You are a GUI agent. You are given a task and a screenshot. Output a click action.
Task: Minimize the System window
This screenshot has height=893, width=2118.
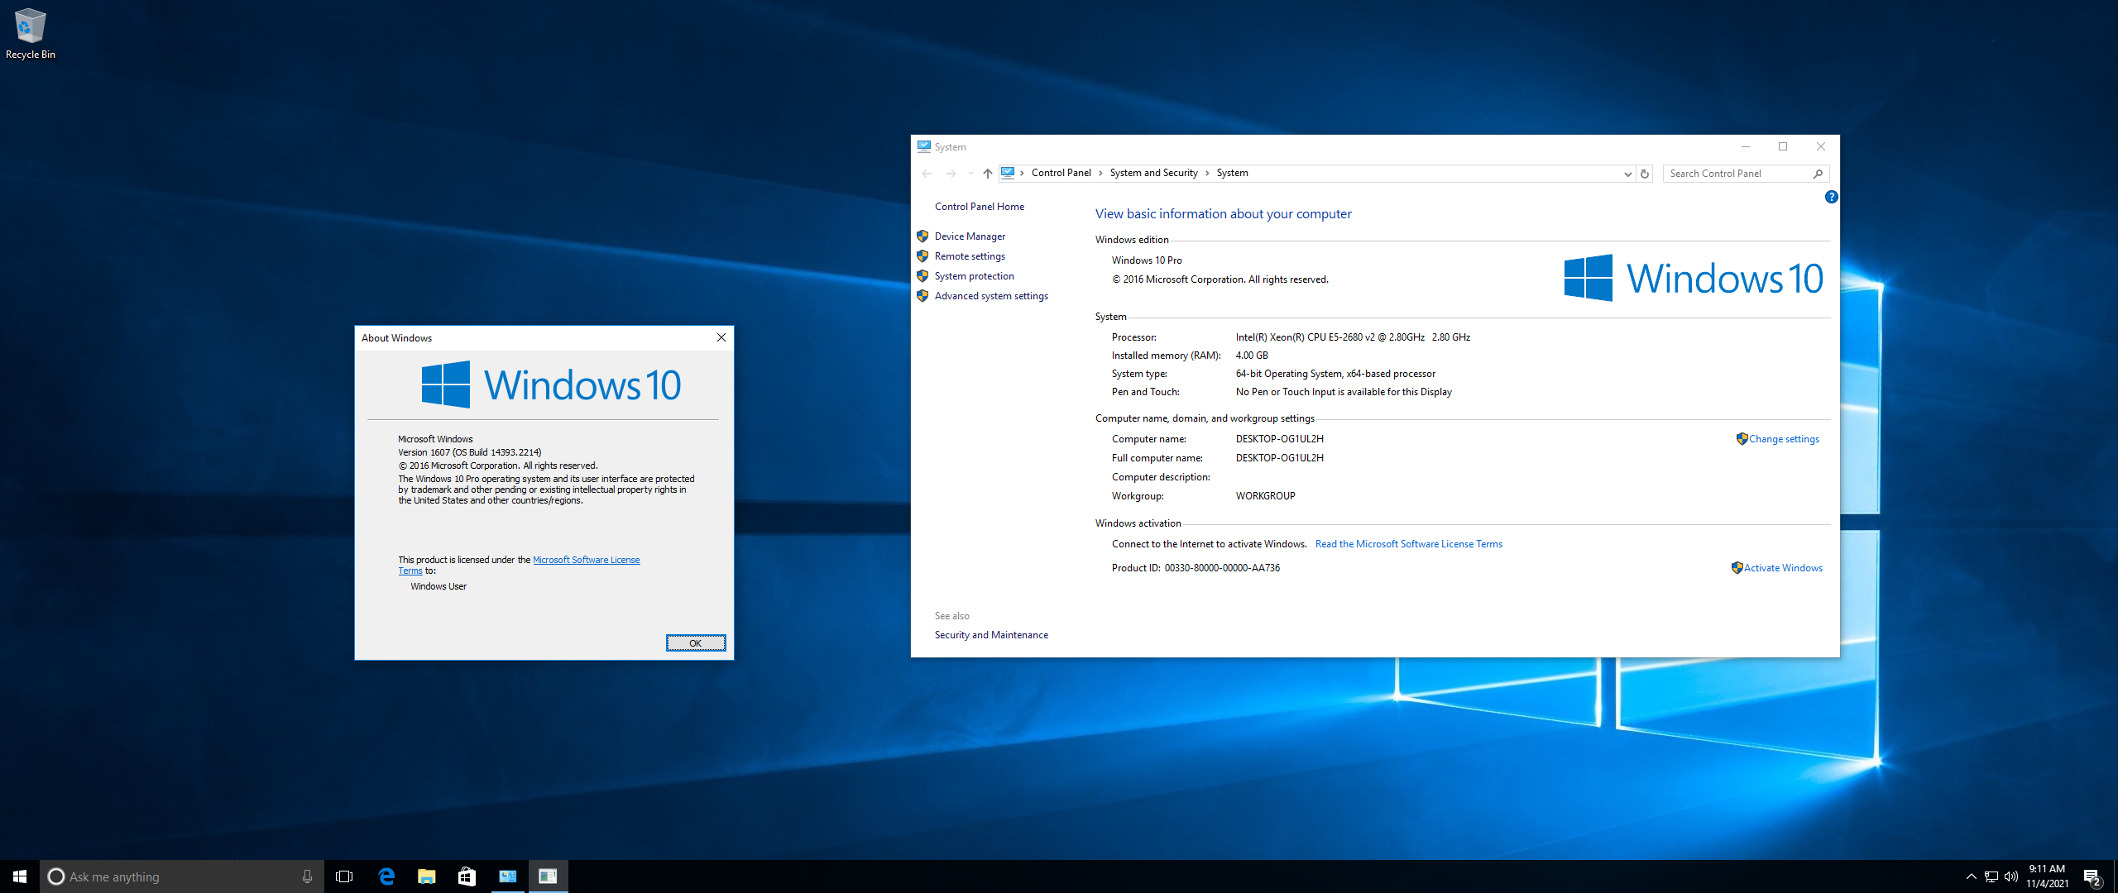tap(1746, 146)
